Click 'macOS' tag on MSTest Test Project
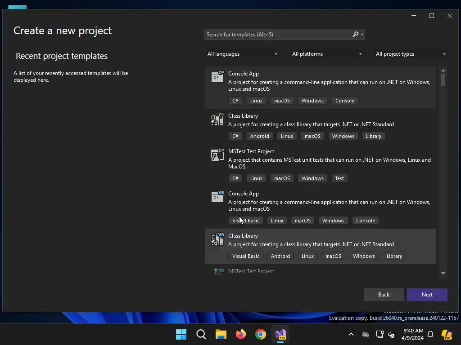The height and width of the screenshot is (345, 461). coord(282,178)
